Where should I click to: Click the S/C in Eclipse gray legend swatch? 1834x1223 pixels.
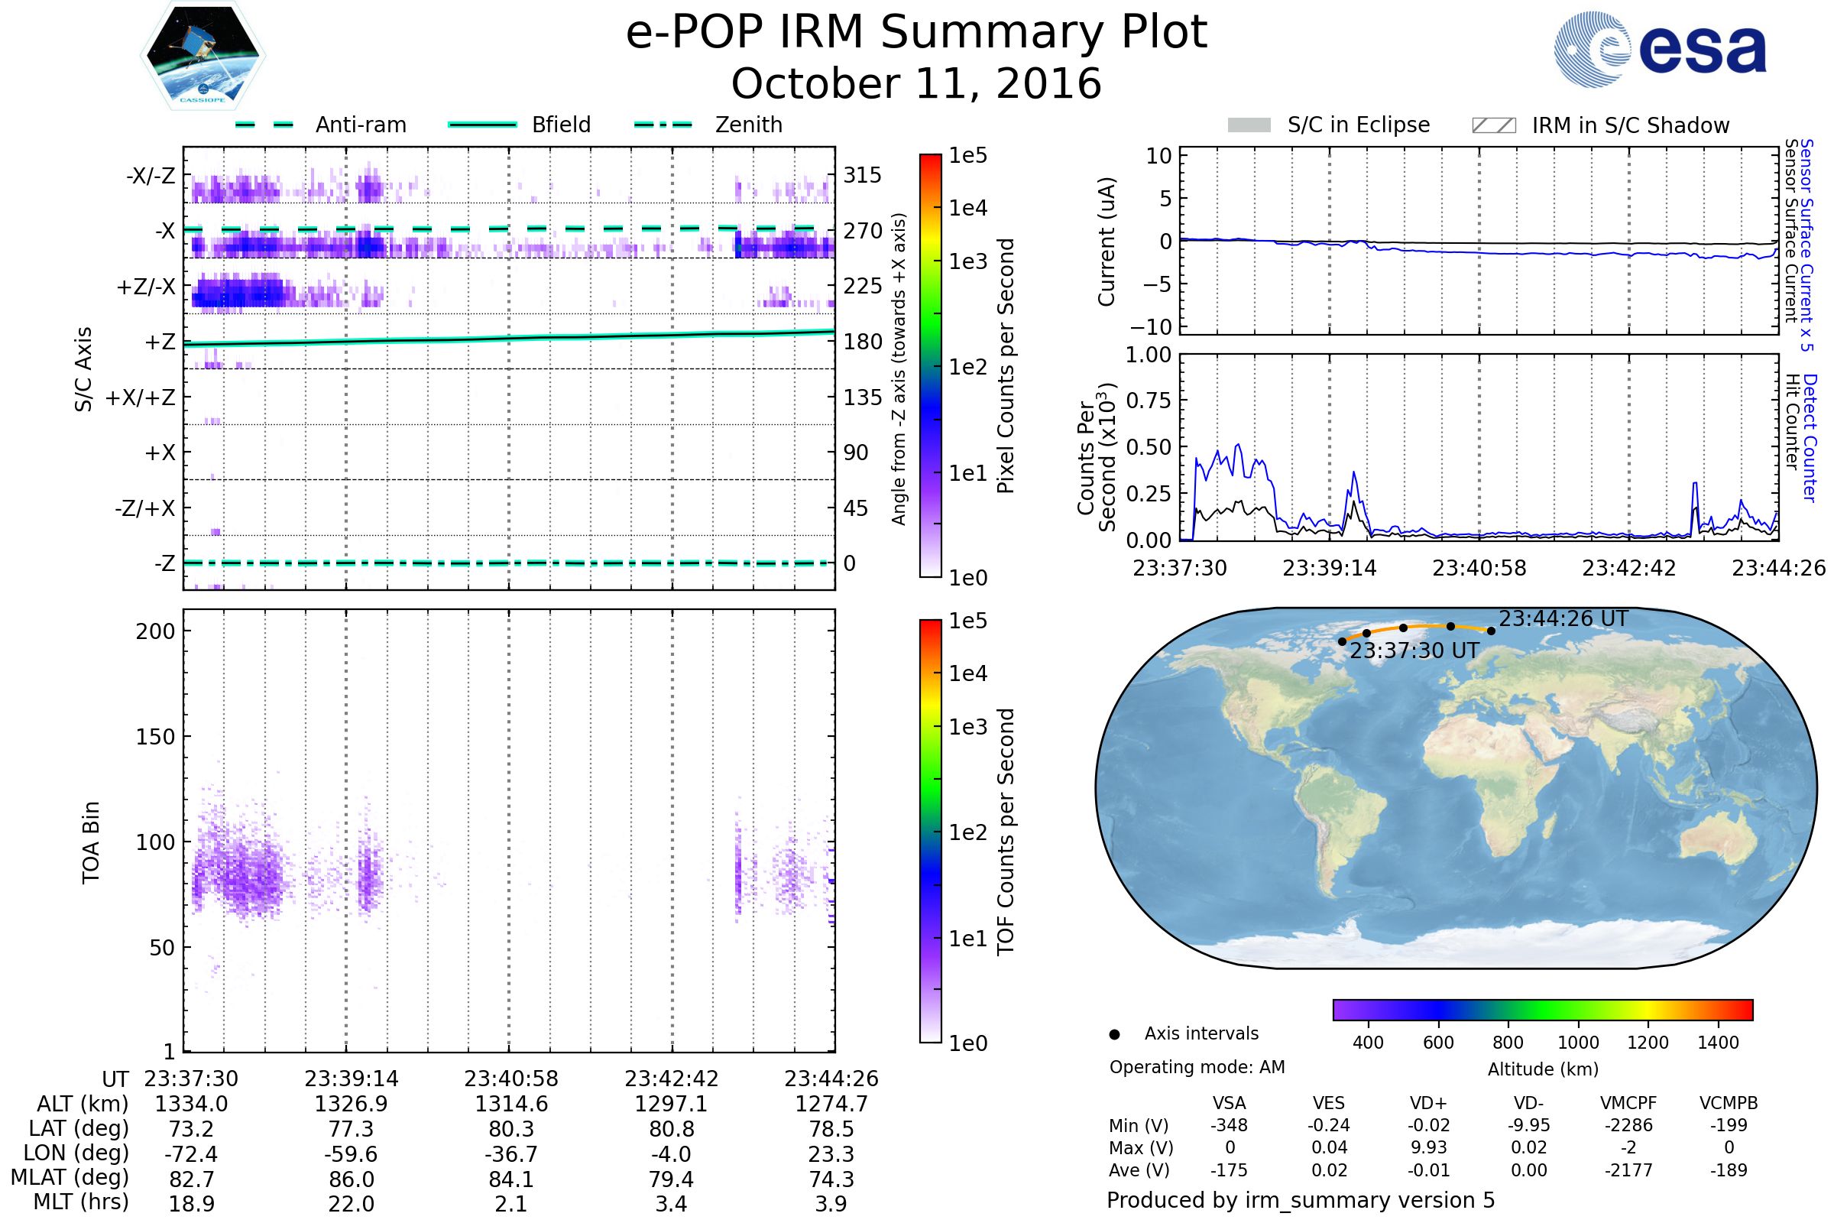[x=1249, y=125]
